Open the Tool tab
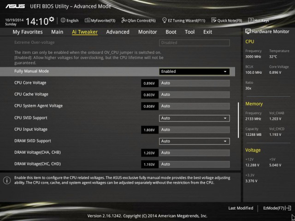Image resolution: width=295 pixels, height=221 pixels. (189, 32)
